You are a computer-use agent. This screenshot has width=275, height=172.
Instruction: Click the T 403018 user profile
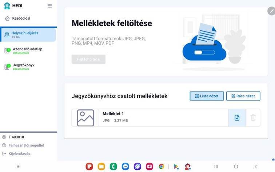[16, 137]
